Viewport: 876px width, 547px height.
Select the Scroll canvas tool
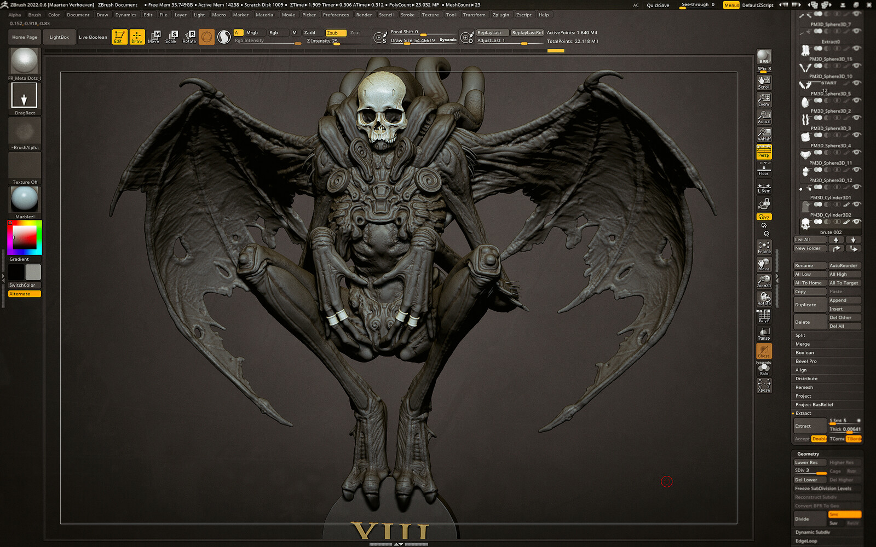(764, 82)
